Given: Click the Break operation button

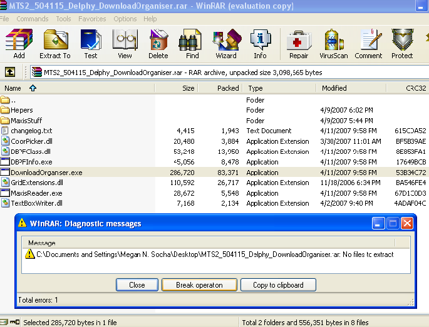Looking at the screenshot, I should pyautogui.click(x=199, y=285).
